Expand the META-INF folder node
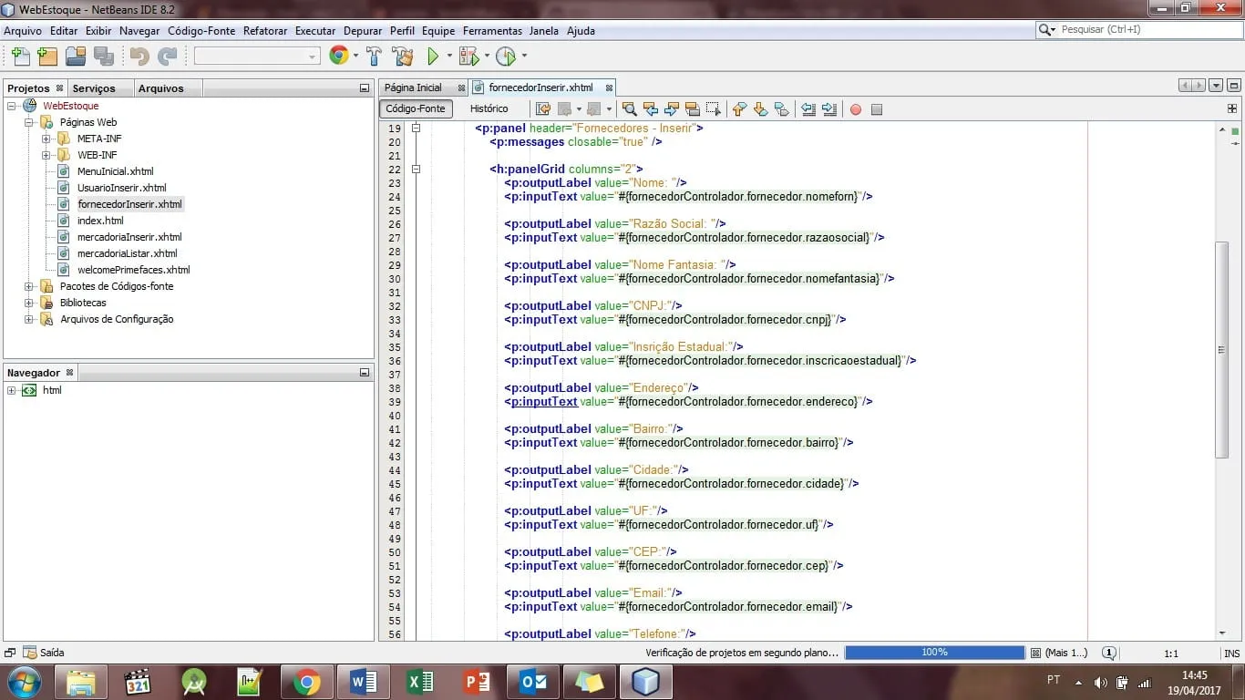The width and height of the screenshot is (1245, 700). point(46,139)
